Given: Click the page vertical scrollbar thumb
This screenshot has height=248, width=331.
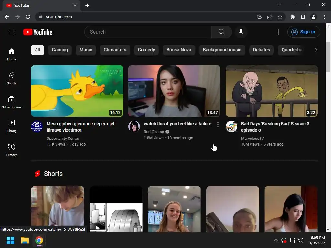Looking at the screenshot, I should pos(328,57).
